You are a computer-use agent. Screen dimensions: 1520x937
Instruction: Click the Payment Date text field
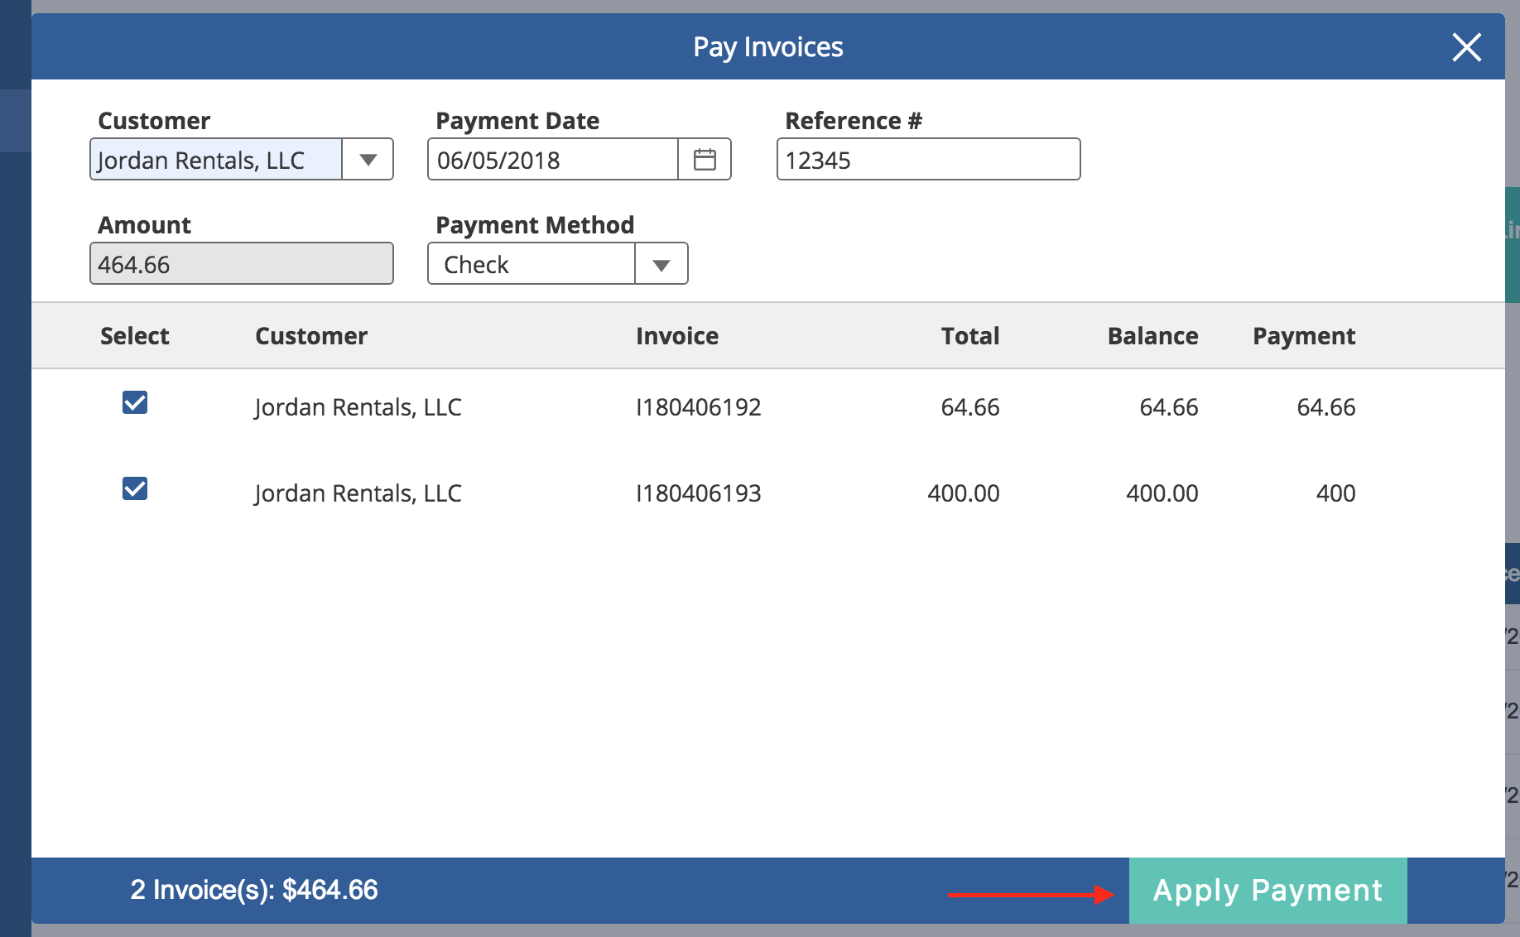553,160
